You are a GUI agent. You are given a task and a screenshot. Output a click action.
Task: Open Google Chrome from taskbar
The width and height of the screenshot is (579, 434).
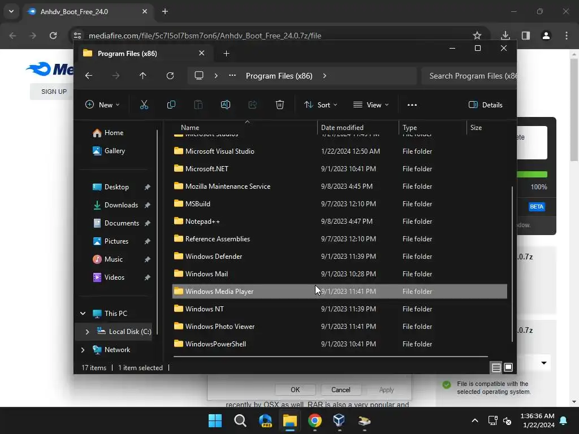(x=314, y=420)
